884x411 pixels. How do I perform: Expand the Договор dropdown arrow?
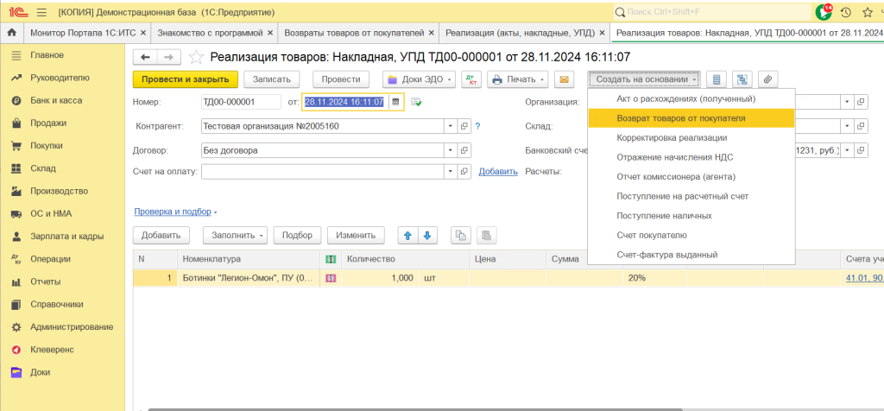[x=451, y=150]
